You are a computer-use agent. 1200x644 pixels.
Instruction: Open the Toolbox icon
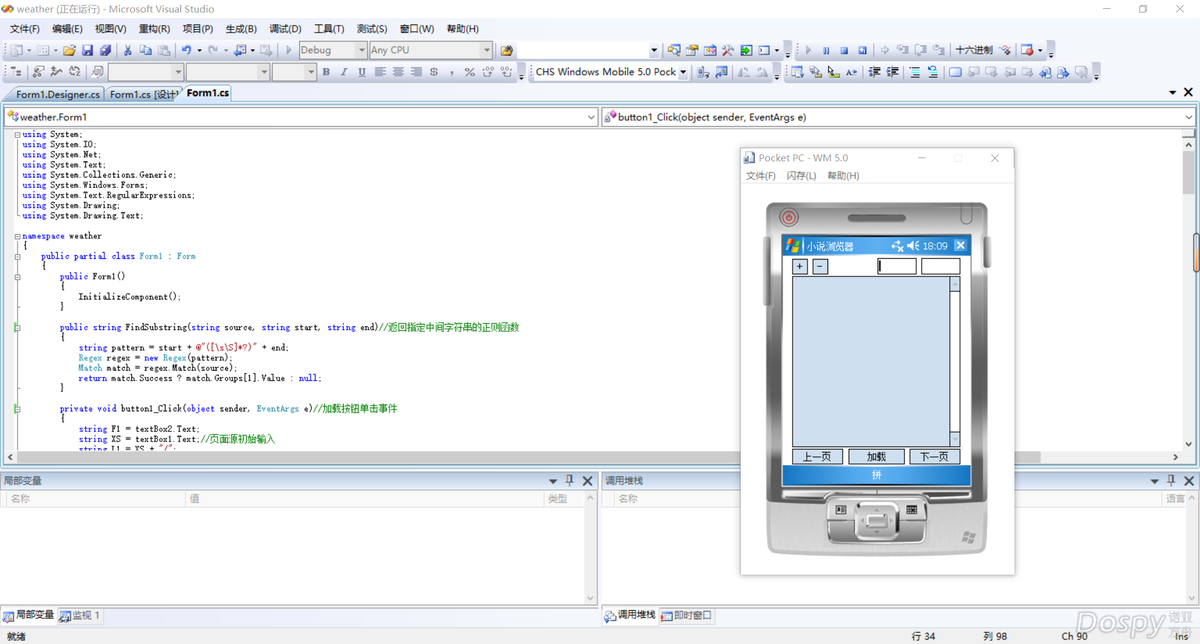pyautogui.click(x=728, y=50)
